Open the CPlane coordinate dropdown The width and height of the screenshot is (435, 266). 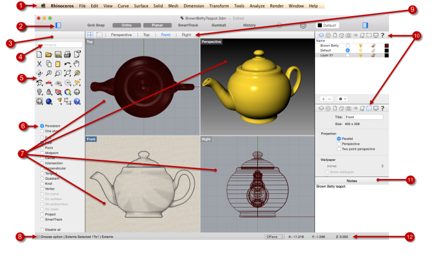tap(275, 237)
